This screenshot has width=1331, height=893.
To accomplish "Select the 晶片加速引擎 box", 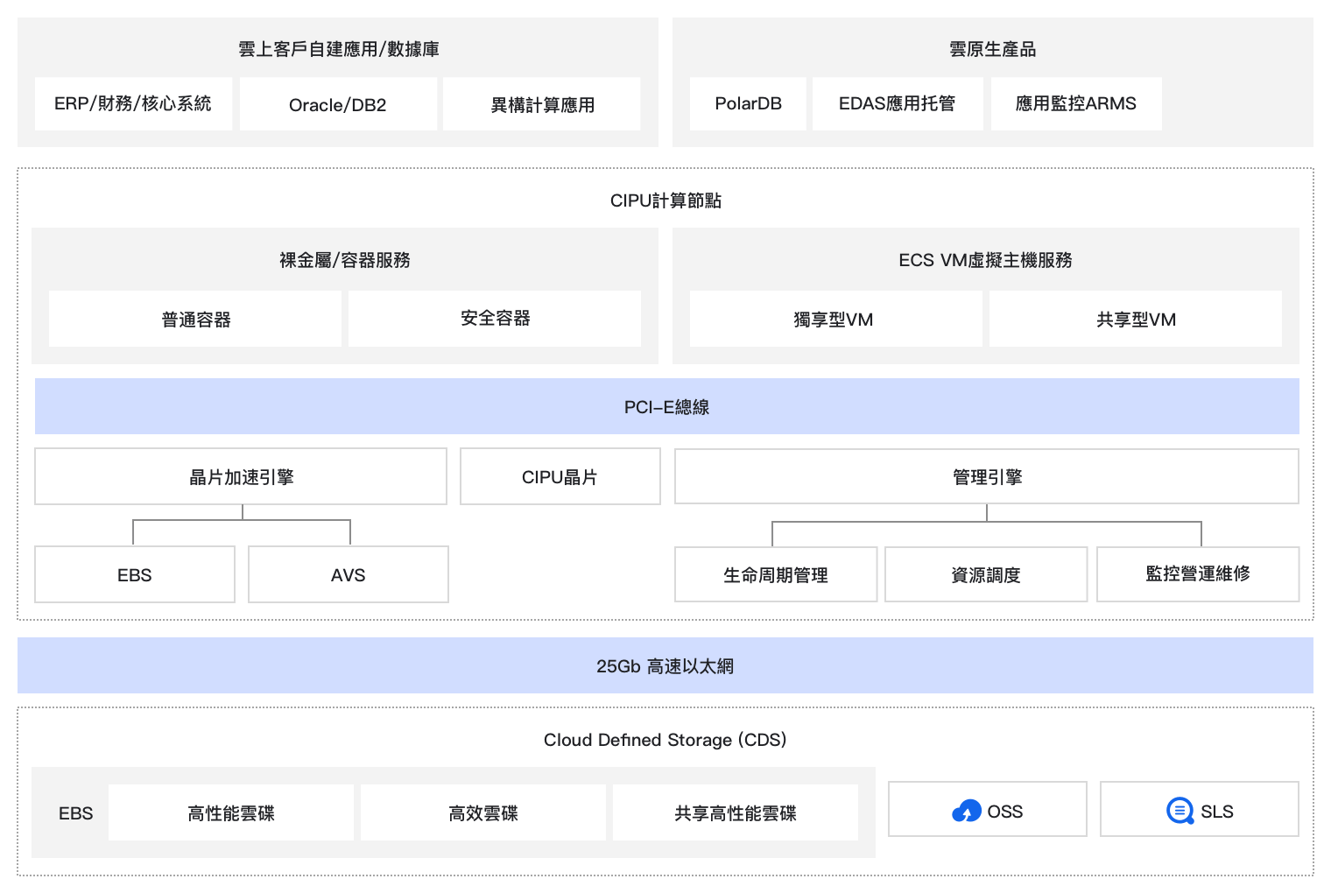I will tap(241, 476).
